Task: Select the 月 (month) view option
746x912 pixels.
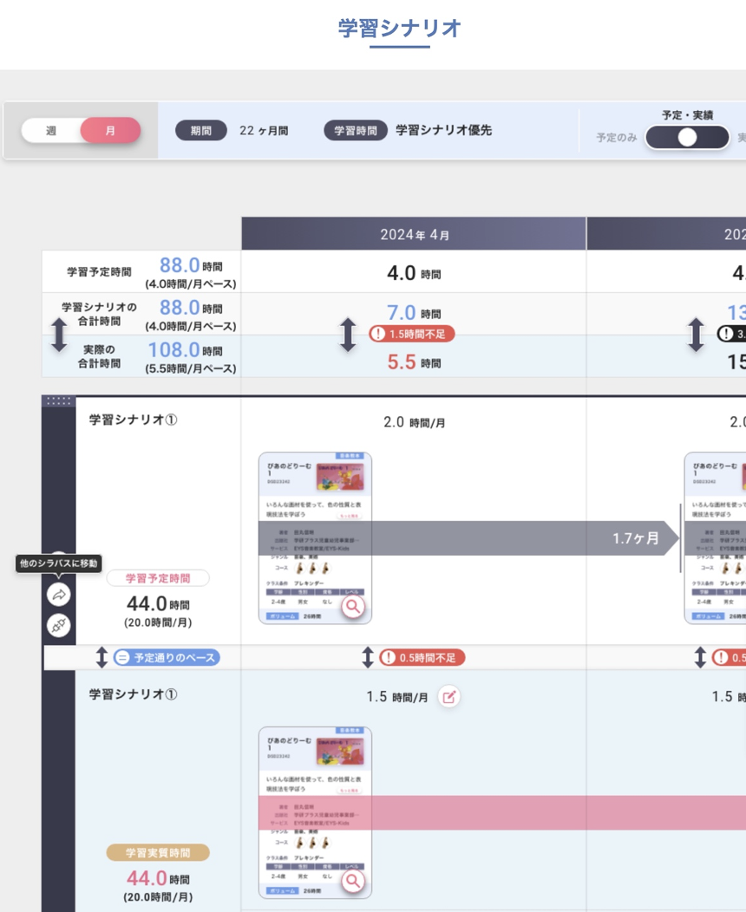Action: [110, 131]
